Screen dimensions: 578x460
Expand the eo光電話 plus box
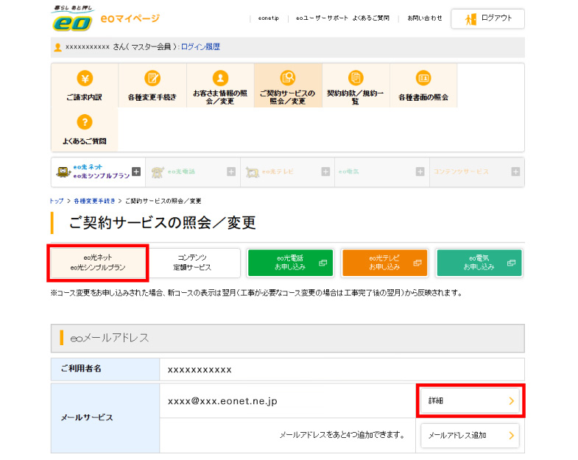click(x=231, y=171)
